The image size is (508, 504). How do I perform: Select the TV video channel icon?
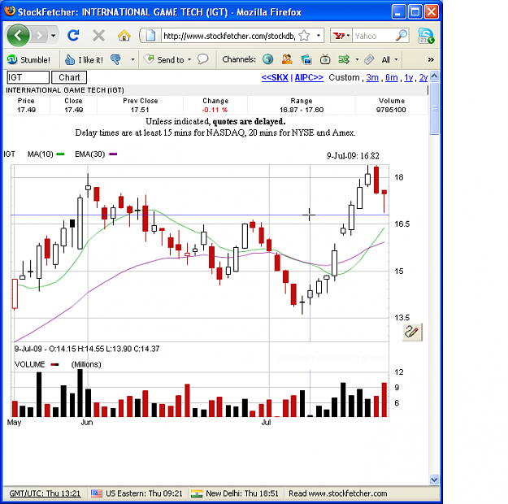pos(325,59)
